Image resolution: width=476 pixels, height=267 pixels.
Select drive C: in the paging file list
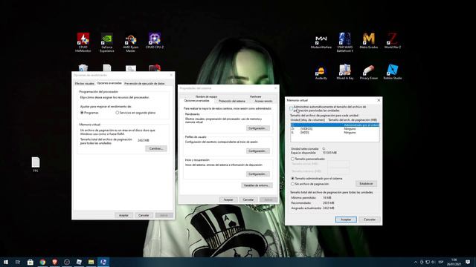coord(335,125)
